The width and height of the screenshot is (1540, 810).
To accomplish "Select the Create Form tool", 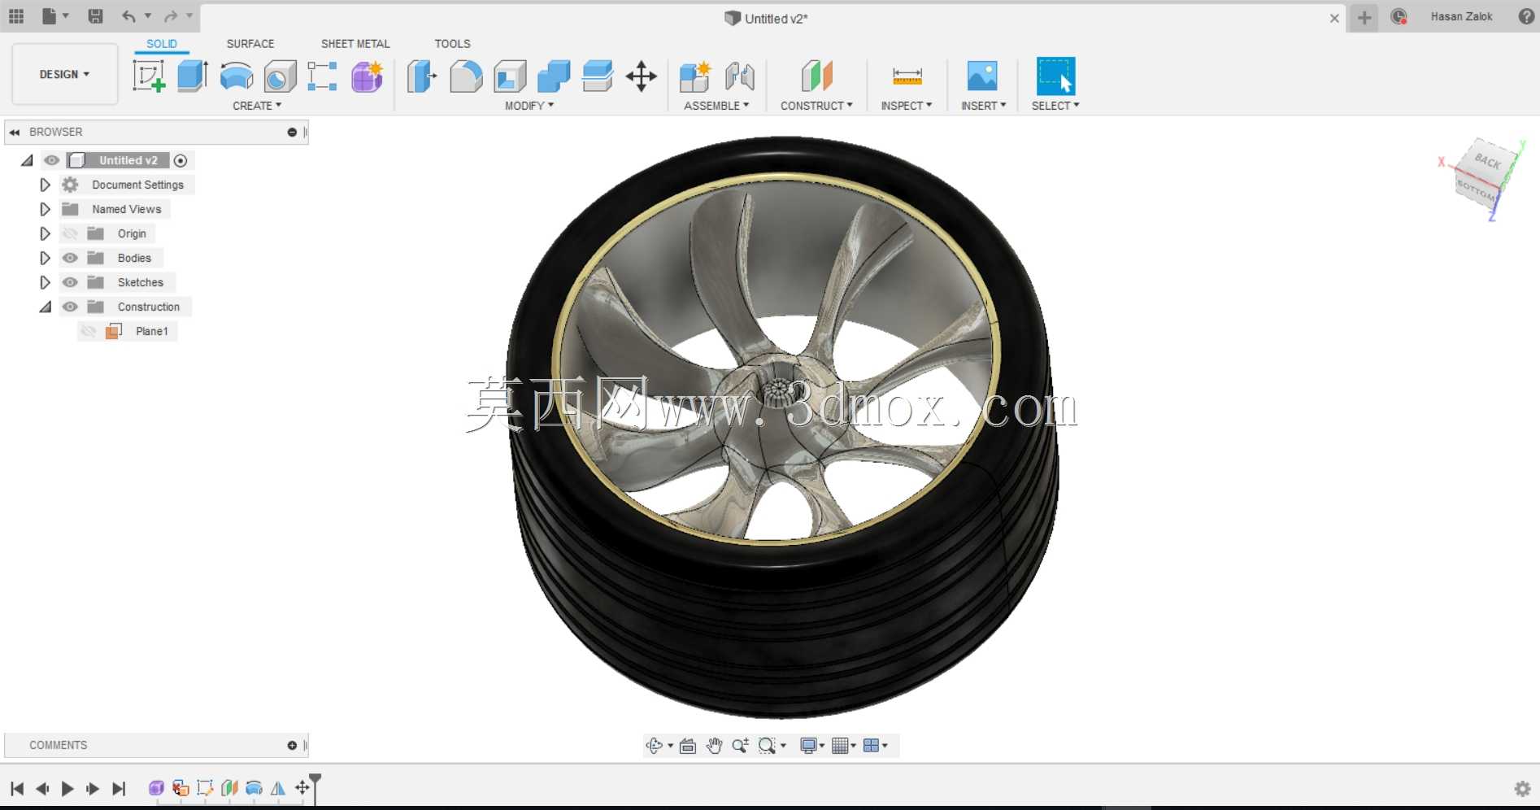I will [368, 76].
